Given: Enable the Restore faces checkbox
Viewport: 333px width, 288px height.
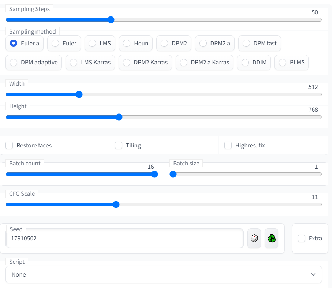Looking at the screenshot, I should coord(9,146).
